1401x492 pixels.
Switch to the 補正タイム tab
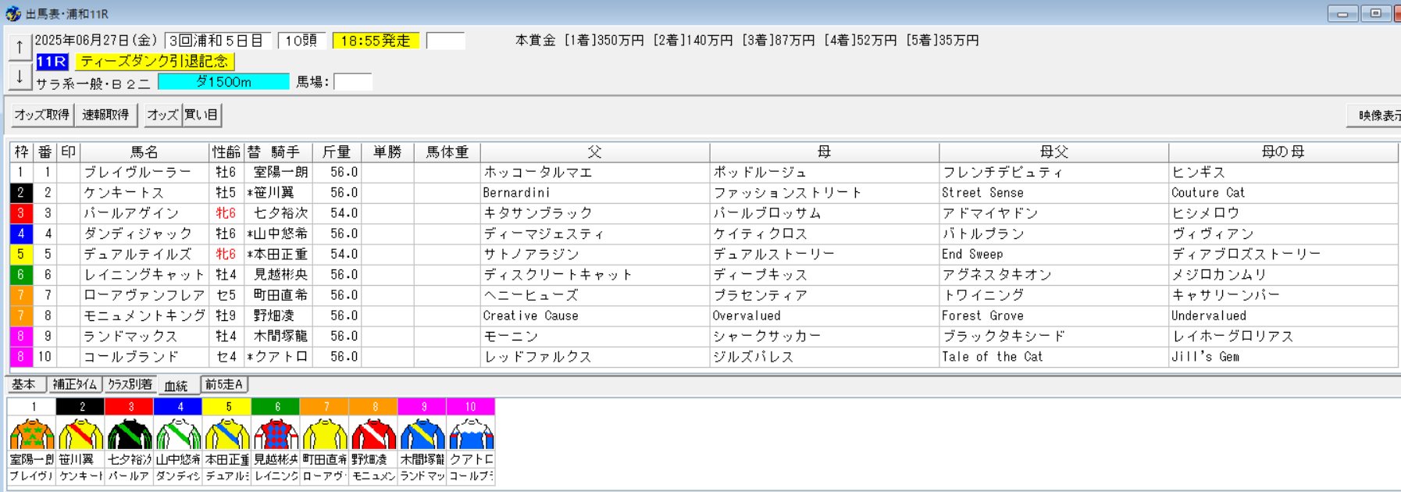click(75, 384)
